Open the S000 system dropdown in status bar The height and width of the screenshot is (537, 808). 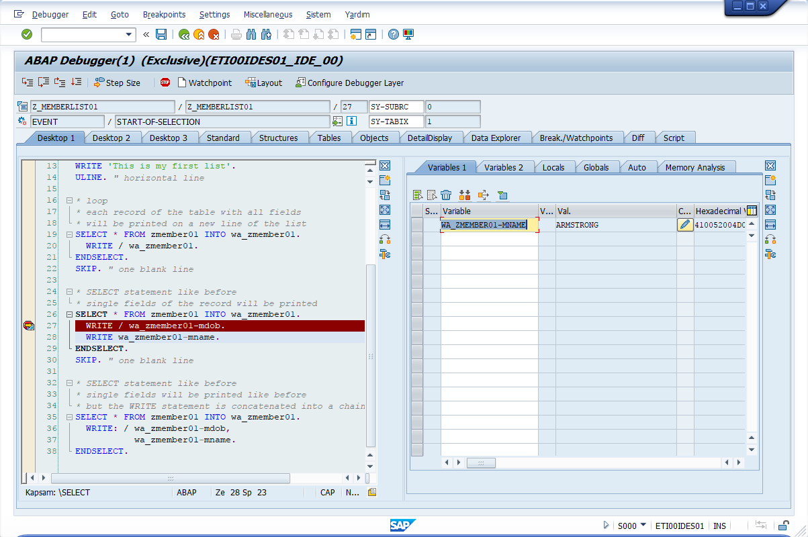pyautogui.click(x=643, y=525)
